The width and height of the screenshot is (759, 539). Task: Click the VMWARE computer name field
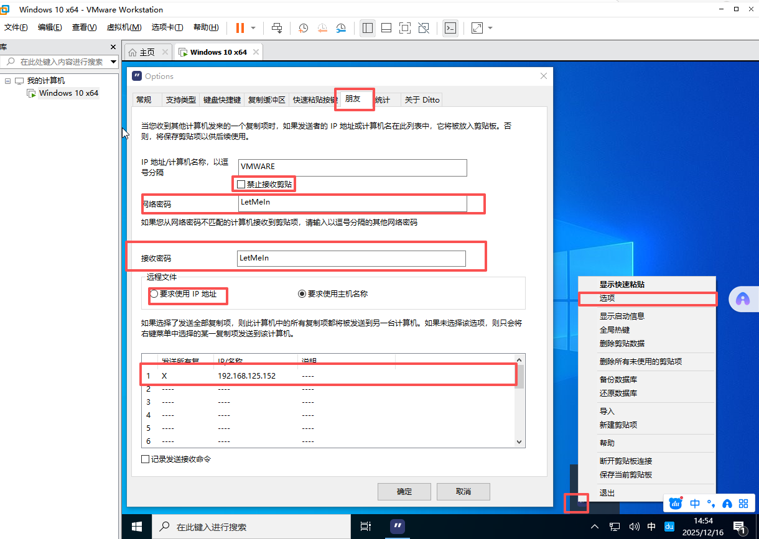click(x=352, y=167)
